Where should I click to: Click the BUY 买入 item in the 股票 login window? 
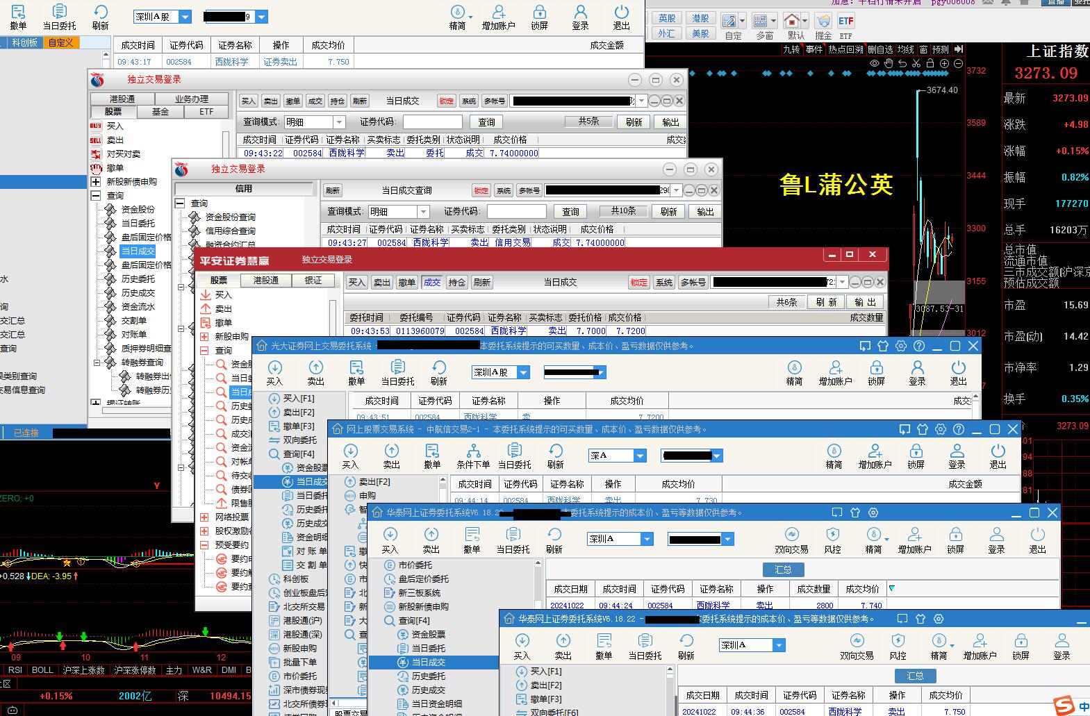tap(106, 126)
